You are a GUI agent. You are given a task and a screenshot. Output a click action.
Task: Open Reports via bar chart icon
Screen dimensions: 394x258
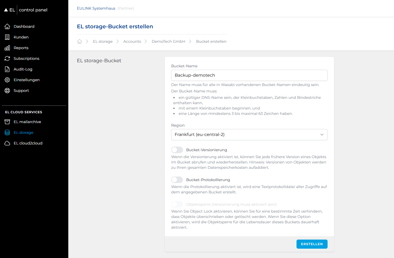[x=7, y=48]
